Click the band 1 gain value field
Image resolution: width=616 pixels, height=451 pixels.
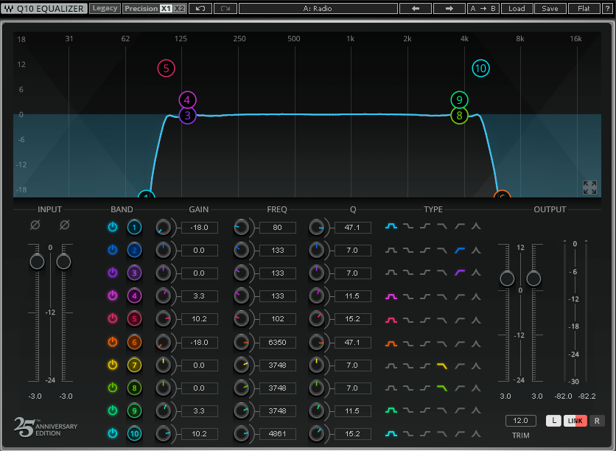tap(199, 228)
